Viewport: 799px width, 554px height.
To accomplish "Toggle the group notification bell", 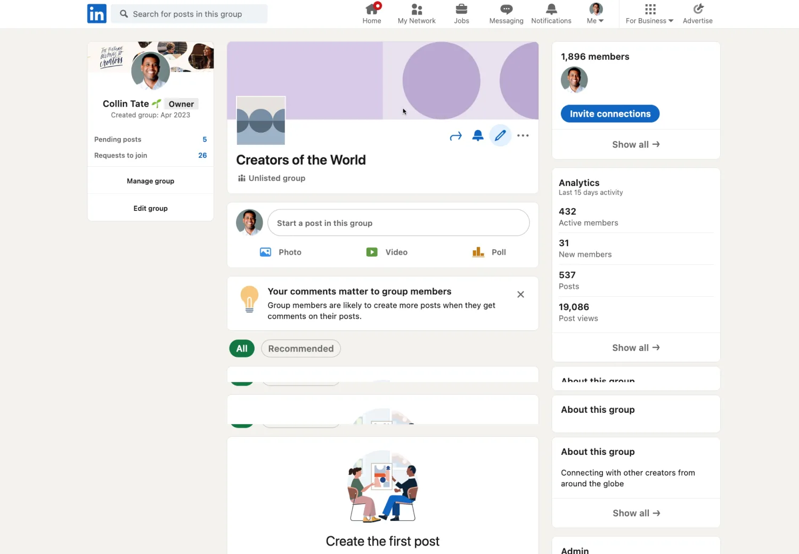I will click(478, 136).
